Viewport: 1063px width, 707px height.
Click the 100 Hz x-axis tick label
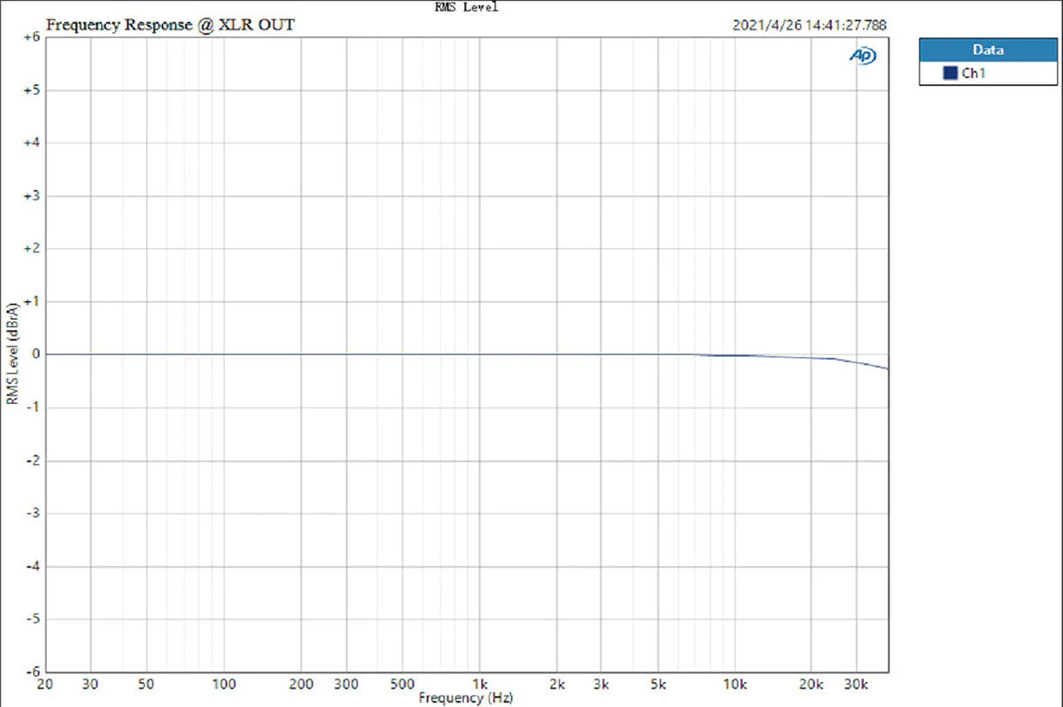(x=224, y=685)
